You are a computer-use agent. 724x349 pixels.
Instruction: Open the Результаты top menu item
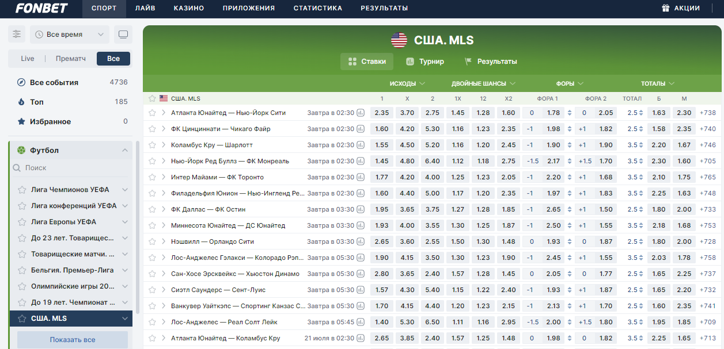384,8
